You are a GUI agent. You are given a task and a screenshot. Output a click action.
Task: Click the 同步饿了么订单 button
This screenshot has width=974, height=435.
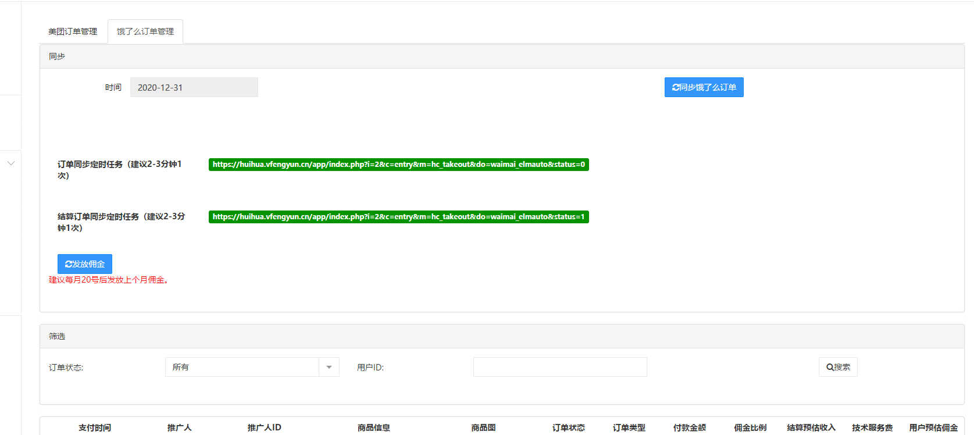point(704,87)
